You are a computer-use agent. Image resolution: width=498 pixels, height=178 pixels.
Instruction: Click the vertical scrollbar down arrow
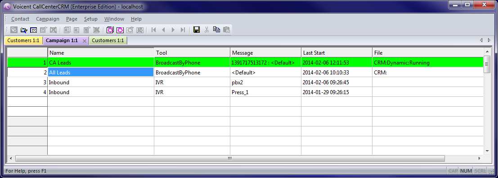point(487,151)
